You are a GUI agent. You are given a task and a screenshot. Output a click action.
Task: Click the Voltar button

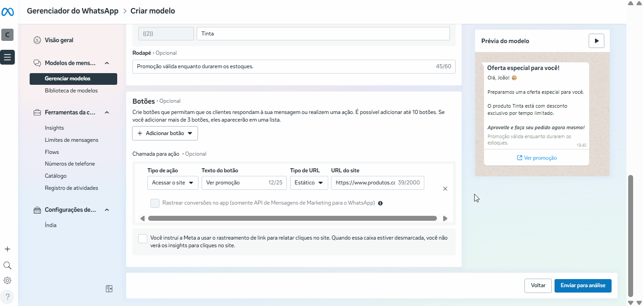coord(537,285)
